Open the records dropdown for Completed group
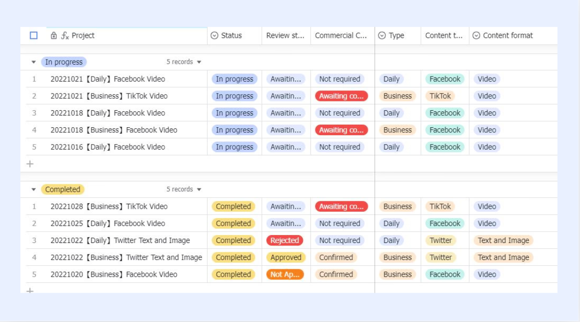This screenshot has height=322, width=580. point(199,189)
